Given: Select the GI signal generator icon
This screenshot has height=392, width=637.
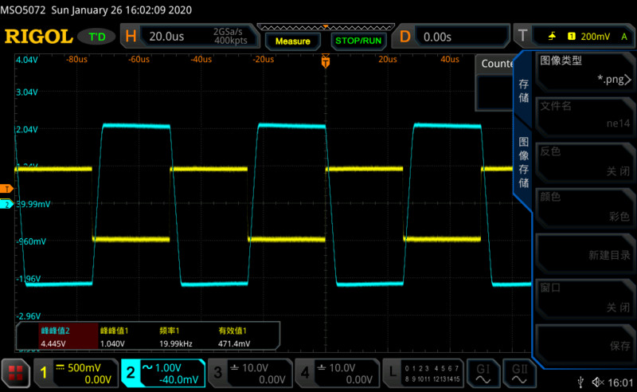Looking at the screenshot, I should tap(483, 372).
